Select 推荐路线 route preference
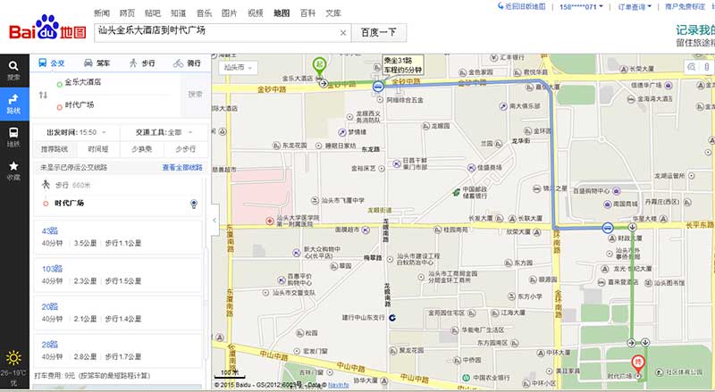This screenshot has width=715, height=392. coord(55,149)
